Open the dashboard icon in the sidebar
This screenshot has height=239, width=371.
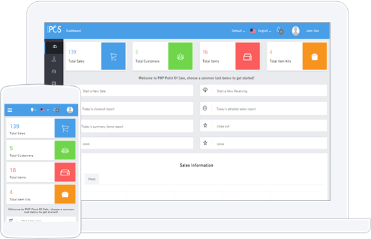coord(55,46)
